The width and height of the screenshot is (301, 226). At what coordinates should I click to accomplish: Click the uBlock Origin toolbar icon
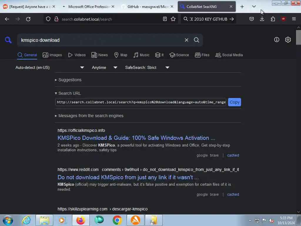click(x=283, y=19)
